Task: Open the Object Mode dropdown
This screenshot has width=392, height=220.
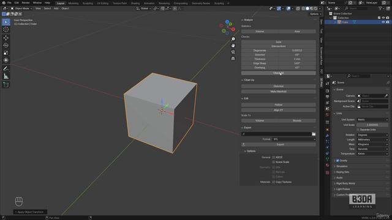Action: coord(21,8)
